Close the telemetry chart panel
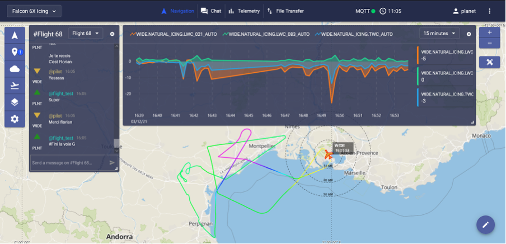Viewport: 506px width, 244px height. [x=469, y=34]
